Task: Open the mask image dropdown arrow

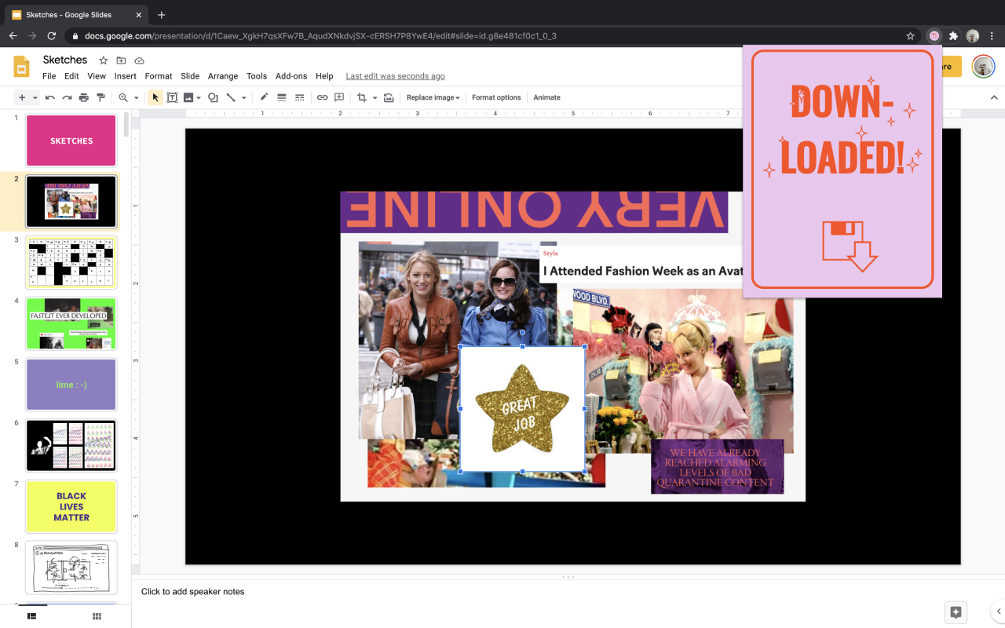Action: 375,97
